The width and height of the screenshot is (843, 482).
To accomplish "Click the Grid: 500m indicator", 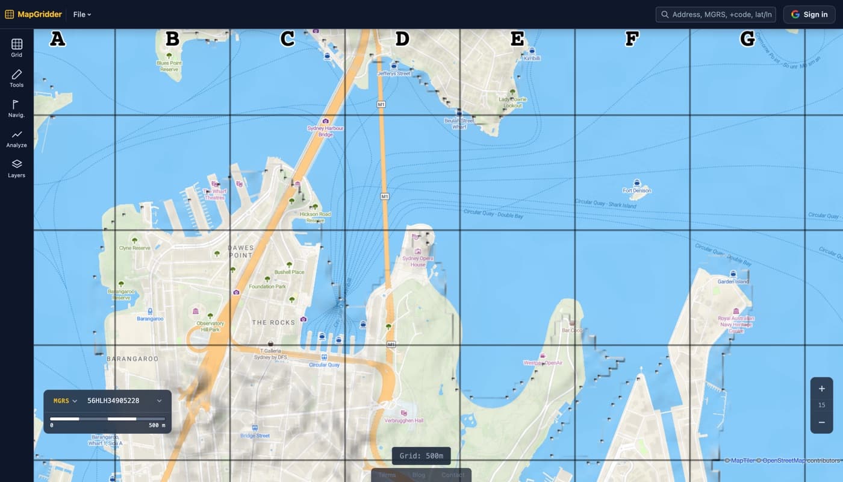I will coord(421,455).
